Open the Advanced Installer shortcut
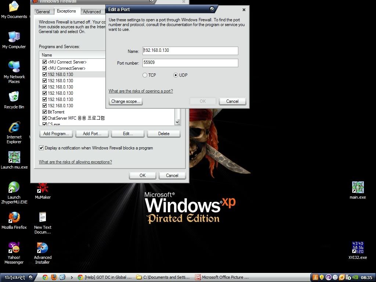Image resolution: width=376 pixels, height=282 pixels. pos(43,248)
